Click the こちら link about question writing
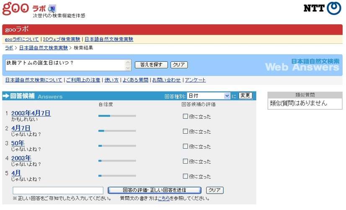The width and height of the screenshot is (346, 210). [164, 198]
